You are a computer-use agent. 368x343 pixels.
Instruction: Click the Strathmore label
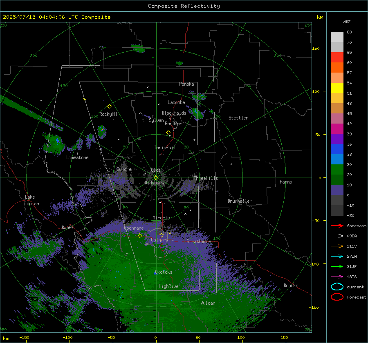[199, 241]
